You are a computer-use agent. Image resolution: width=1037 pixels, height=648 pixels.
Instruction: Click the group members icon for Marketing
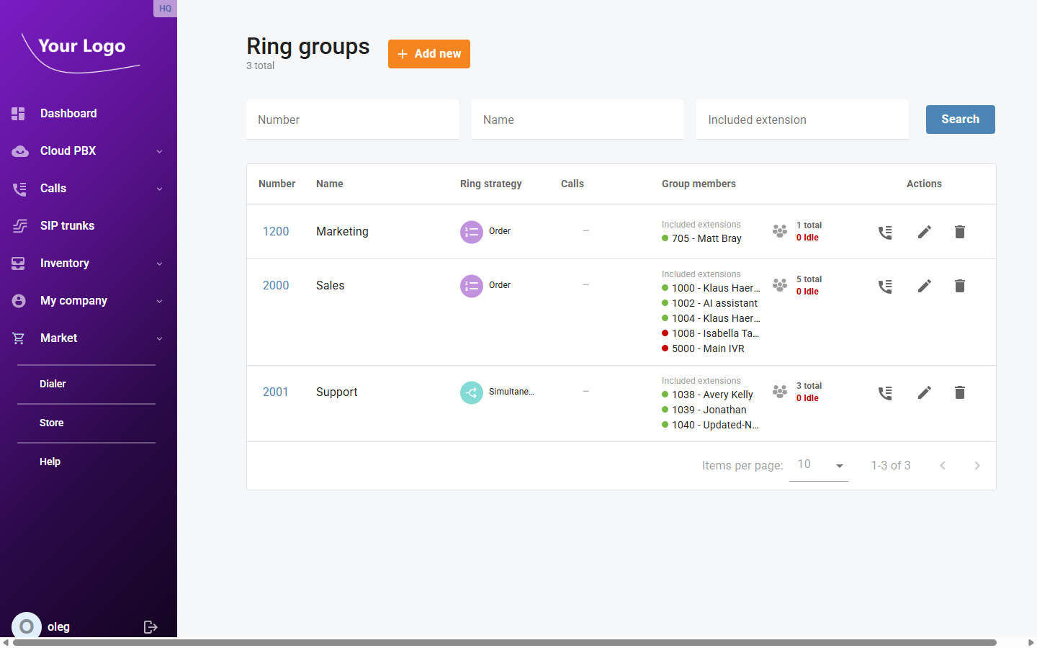[x=779, y=232]
